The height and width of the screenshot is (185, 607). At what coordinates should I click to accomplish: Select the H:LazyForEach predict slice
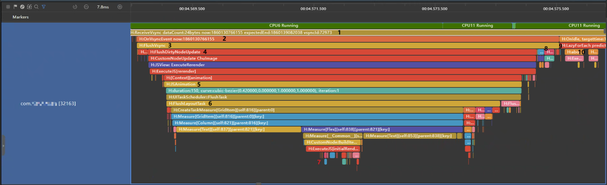coord(585,45)
